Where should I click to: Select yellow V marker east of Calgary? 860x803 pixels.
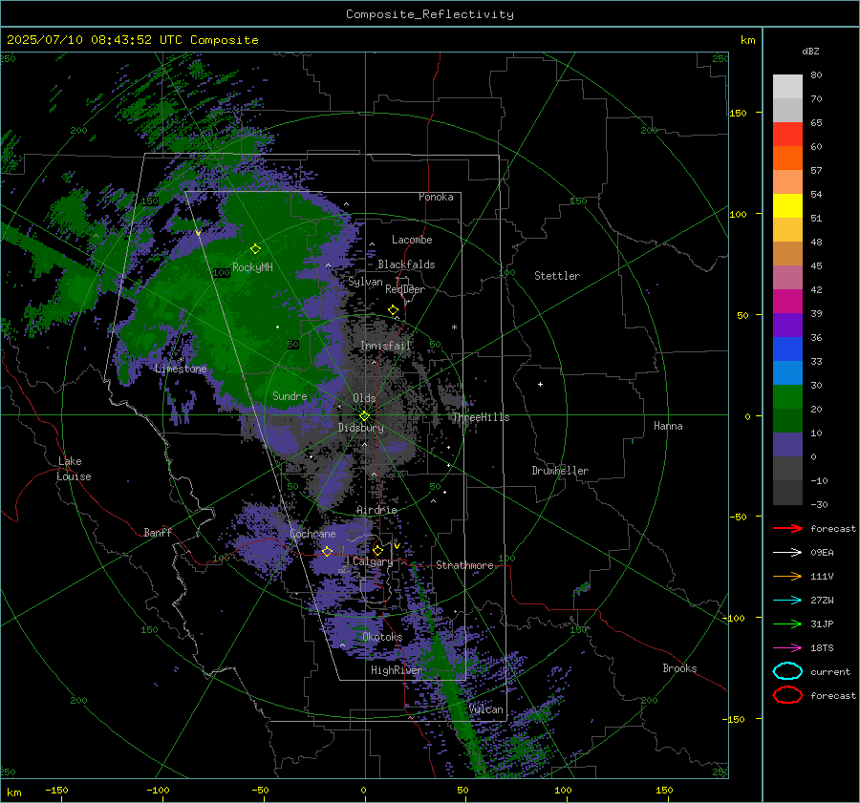(397, 546)
